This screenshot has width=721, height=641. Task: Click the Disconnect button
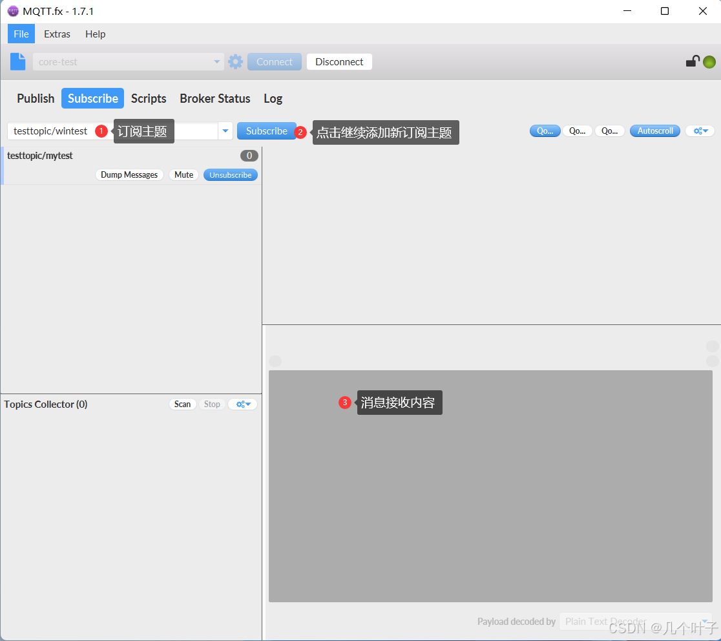click(x=339, y=61)
